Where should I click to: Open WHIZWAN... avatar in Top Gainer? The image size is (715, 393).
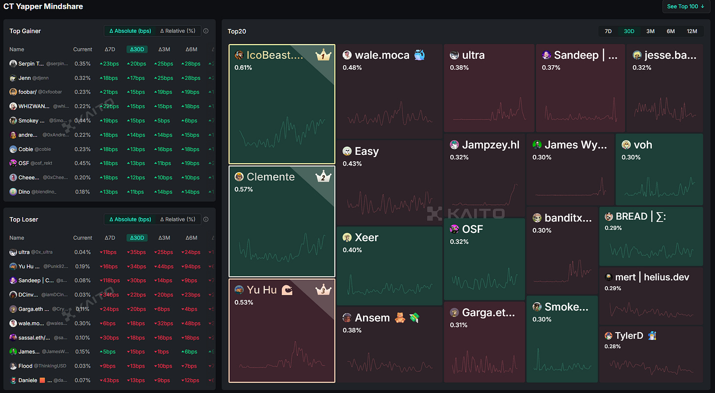[x=13, y=106]
